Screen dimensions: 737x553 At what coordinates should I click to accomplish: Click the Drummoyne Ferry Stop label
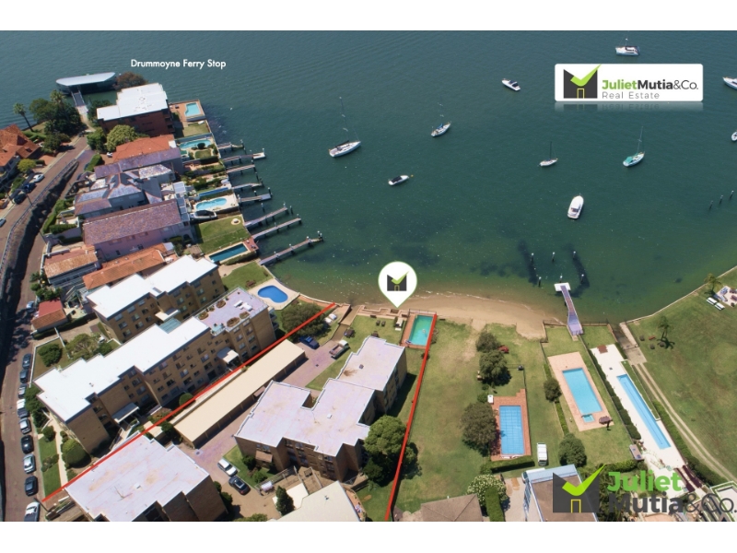[178, 64]
